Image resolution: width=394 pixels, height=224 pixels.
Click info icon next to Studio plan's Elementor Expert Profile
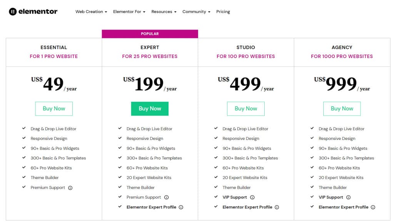click(x=277, y=207)
